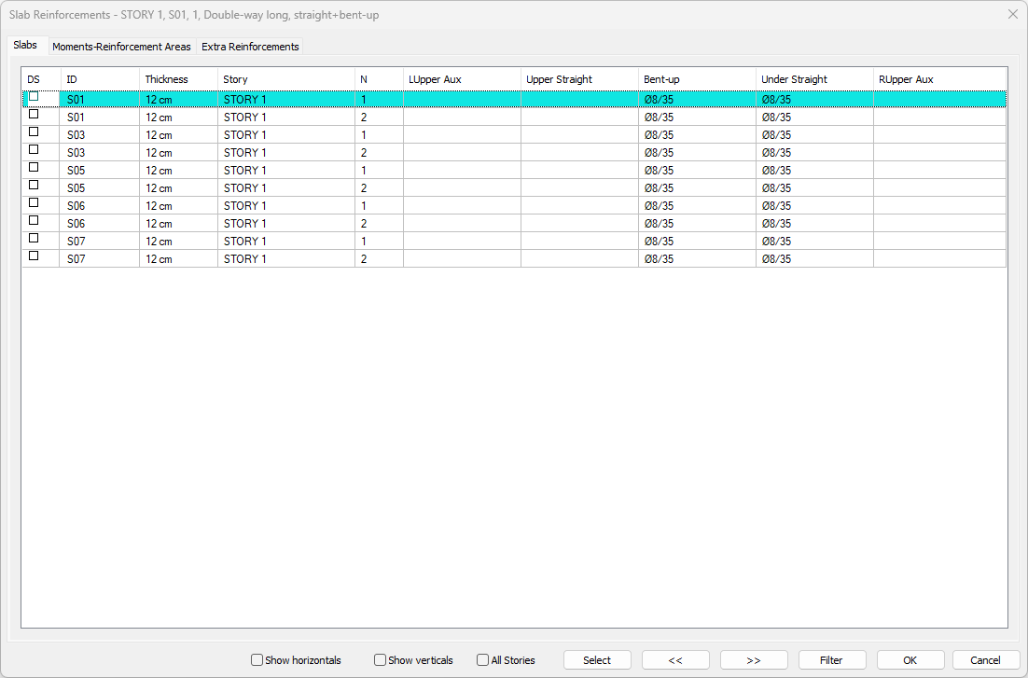Tick the DS checkbox in the first S01 row
Viewport: 1028px width, 678px height.
click(34, 97)
